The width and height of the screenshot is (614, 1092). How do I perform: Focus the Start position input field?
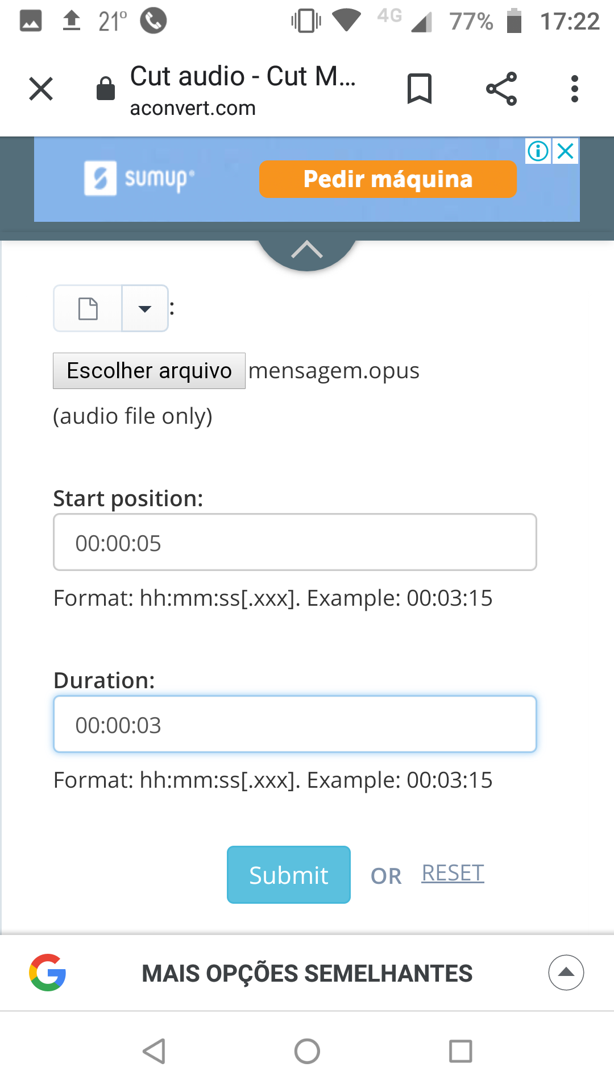[295, 542]
